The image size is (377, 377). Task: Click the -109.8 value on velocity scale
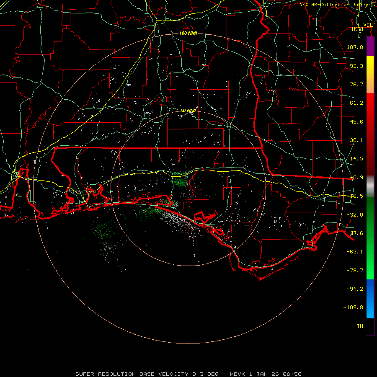click(353, 307)
